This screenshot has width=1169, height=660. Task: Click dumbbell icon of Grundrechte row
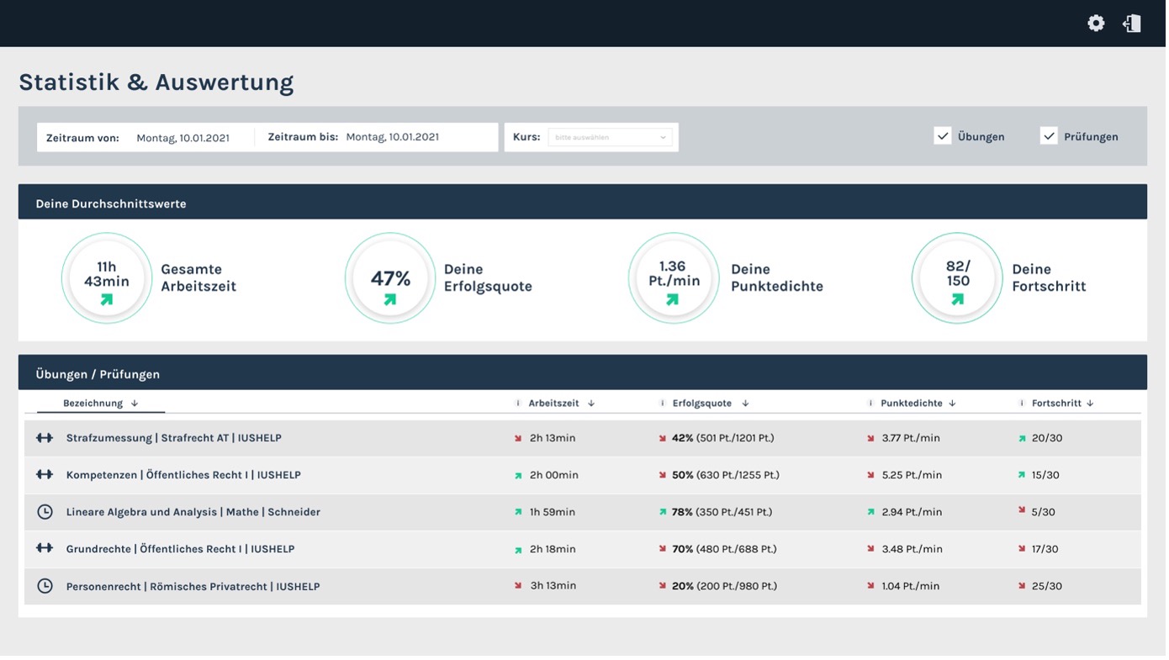[45, 549]
